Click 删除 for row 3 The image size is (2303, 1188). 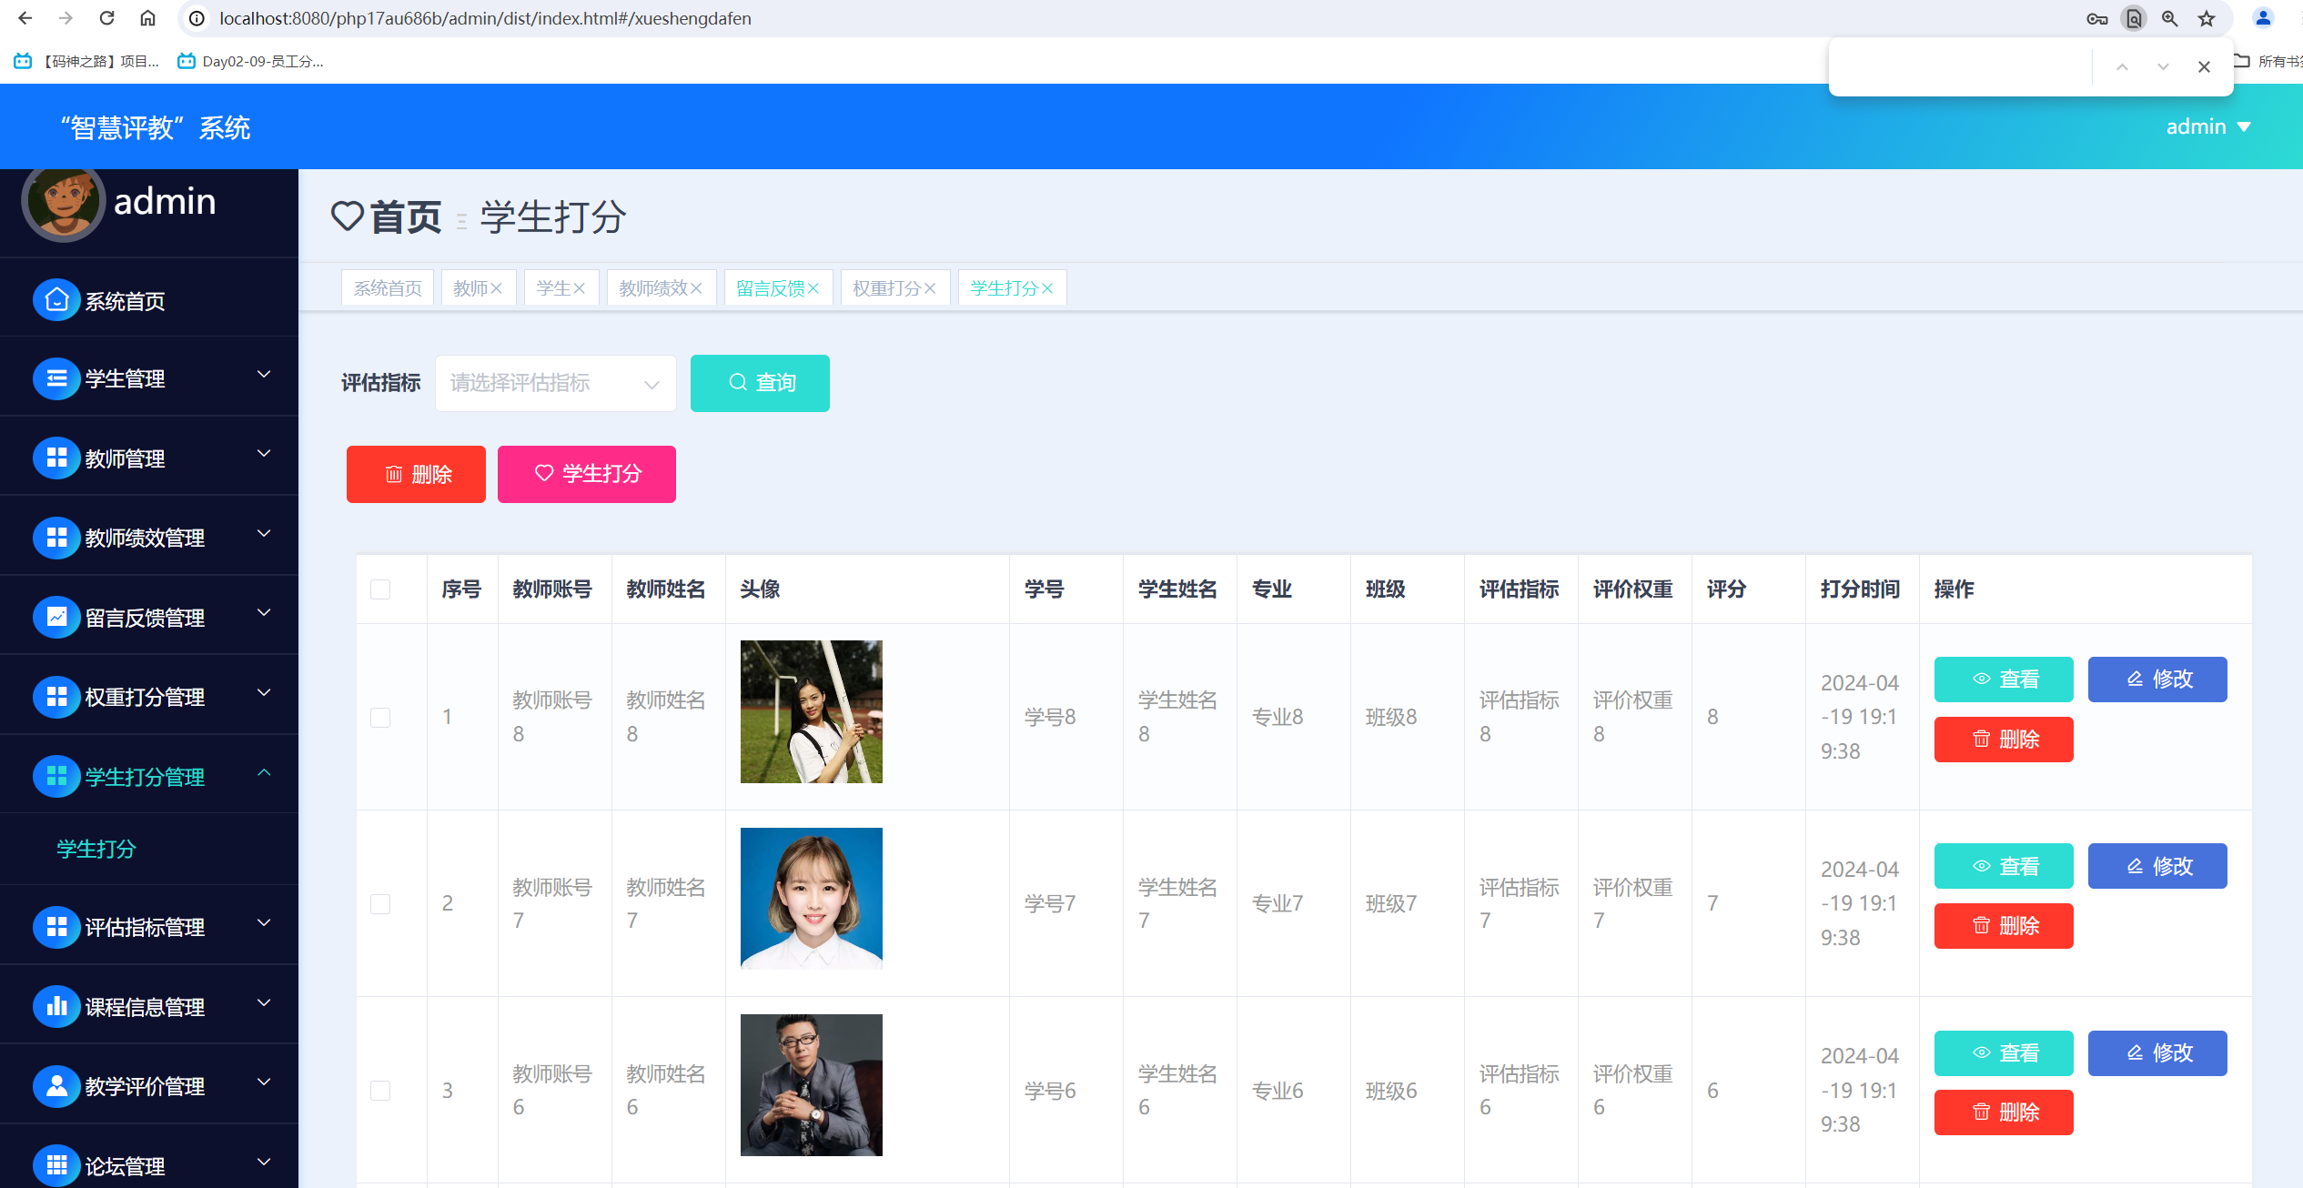coord(2004,1112)
